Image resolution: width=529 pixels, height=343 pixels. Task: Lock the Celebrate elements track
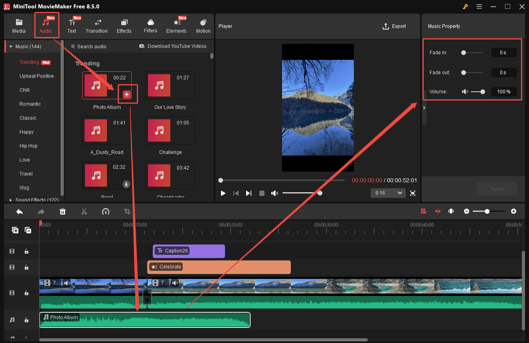26,267
